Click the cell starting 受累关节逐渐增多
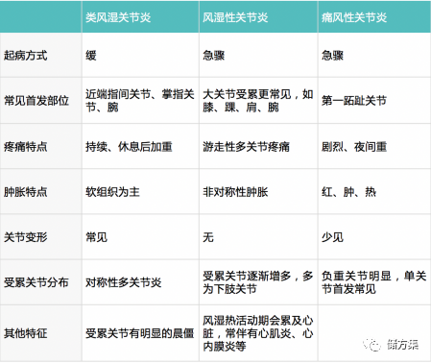431x363 pixels. click(258, 282)
